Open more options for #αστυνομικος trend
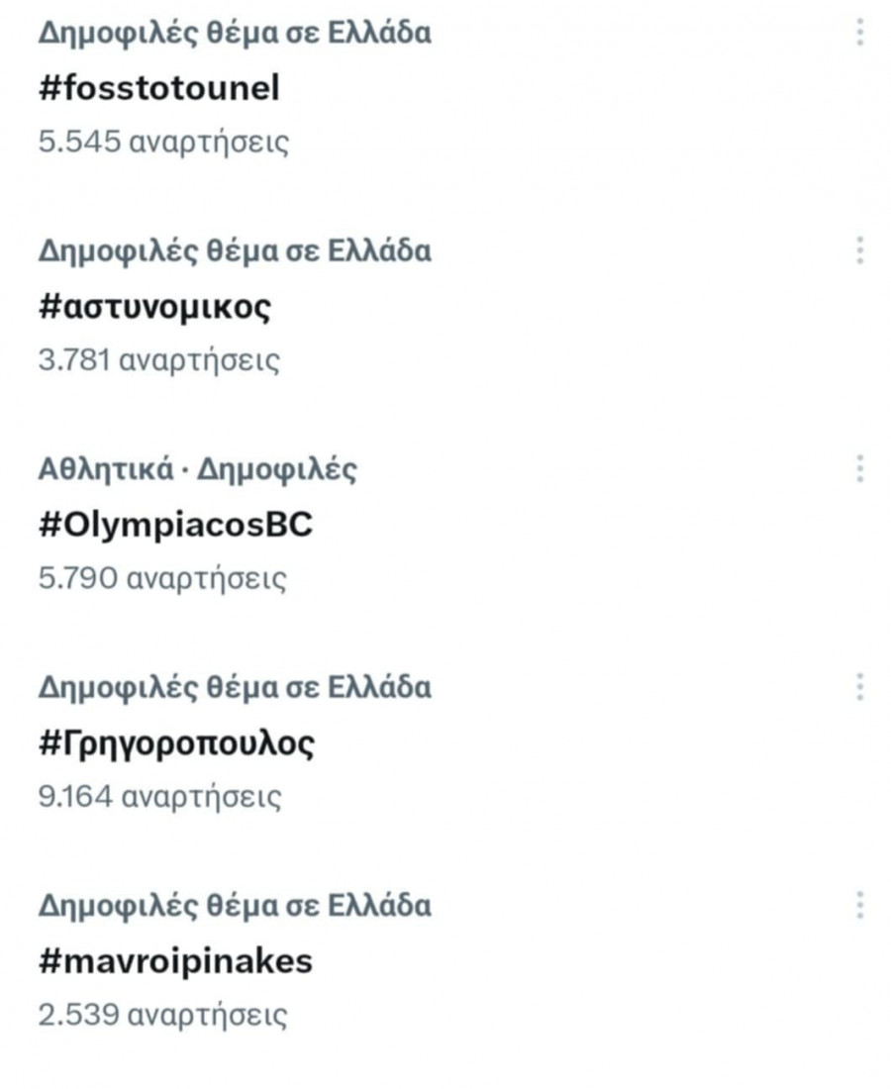 point(859,250)
